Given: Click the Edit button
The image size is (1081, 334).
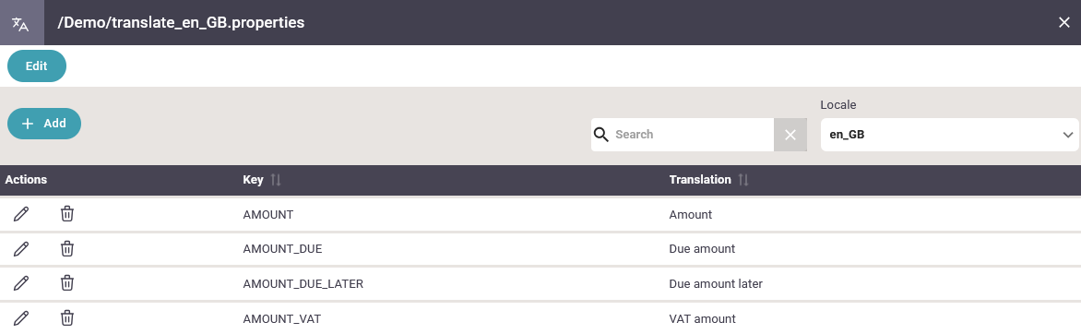Looking at the screenshot, I should (37, 66).
